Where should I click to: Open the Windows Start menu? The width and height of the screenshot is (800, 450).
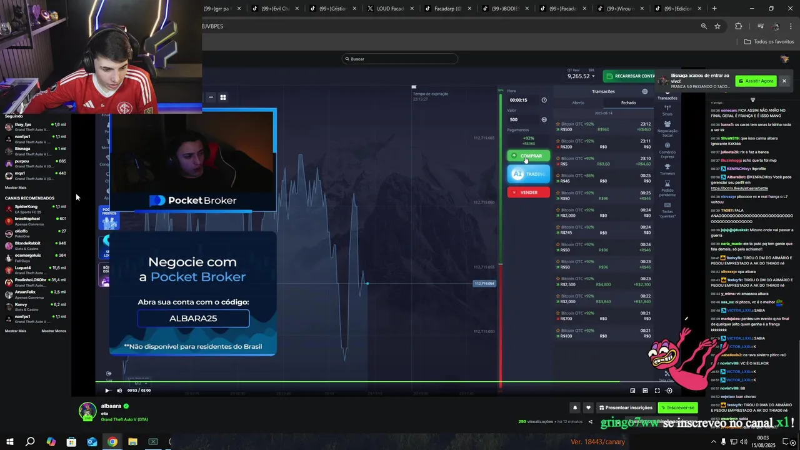click(10, 442)
